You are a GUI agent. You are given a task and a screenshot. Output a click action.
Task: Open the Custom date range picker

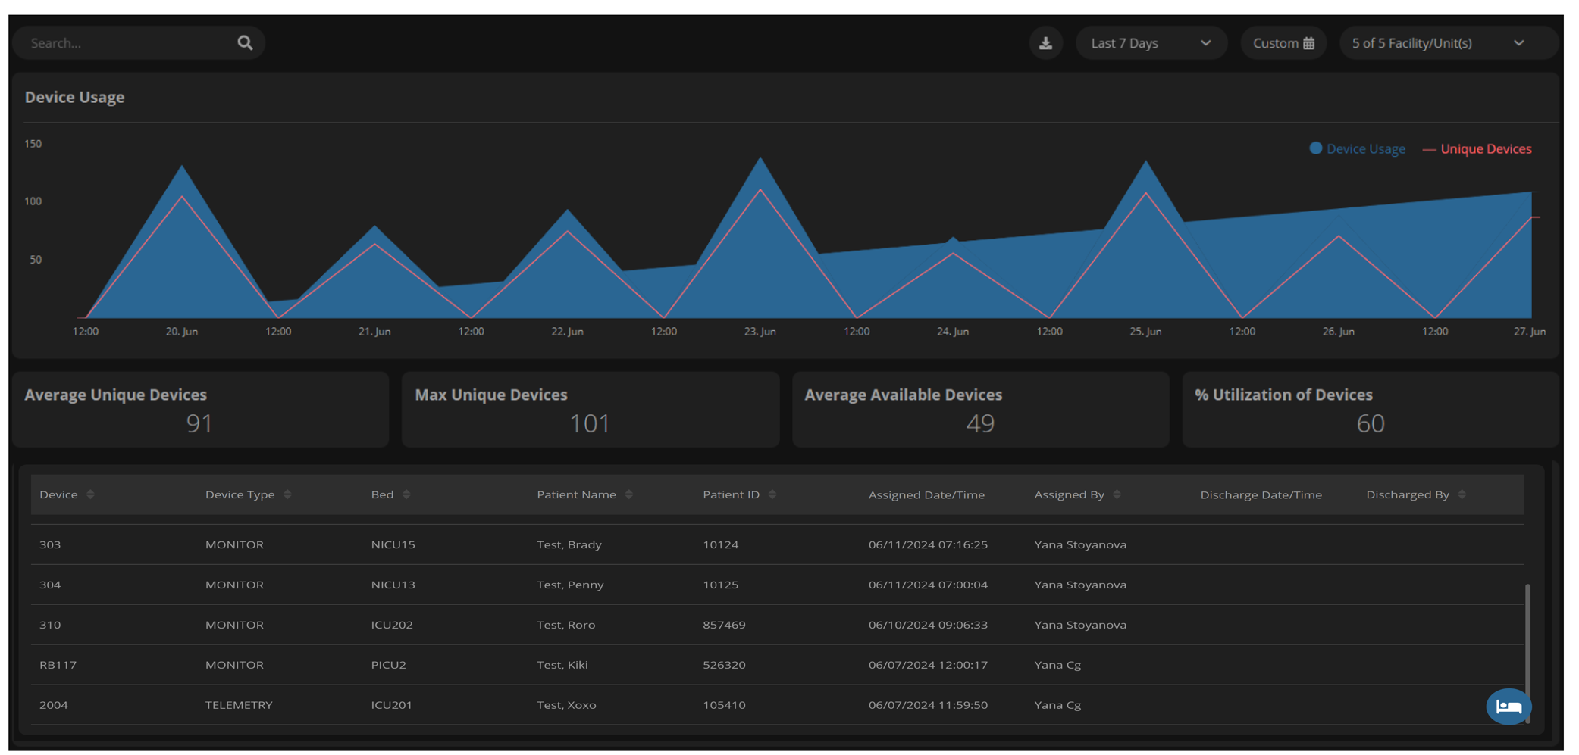pos(1283,43)
